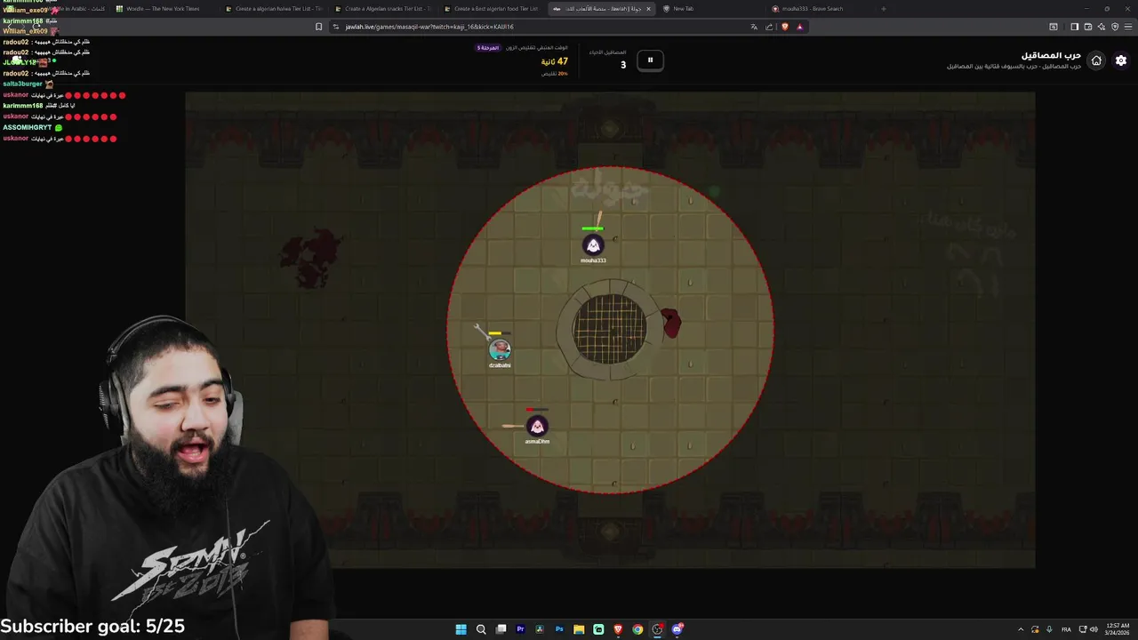Open the Windows Start menu
This screenshot has height=640, width=1138.
pyautogui.click(x=461, y=629)
